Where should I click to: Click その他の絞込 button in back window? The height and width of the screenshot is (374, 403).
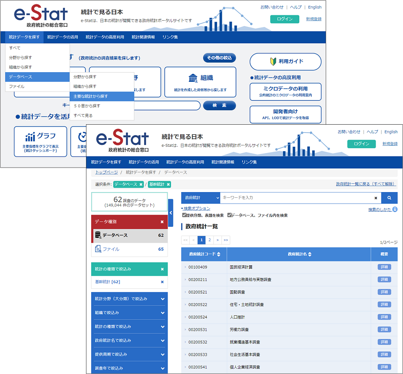(219, 58)
